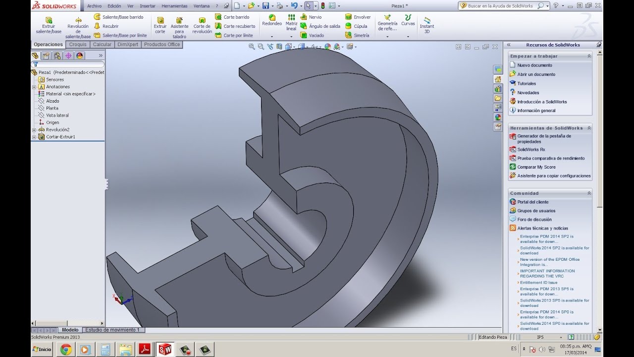This screenshot has height=357, width=634.
Task: Click the Curvas tool
Action: (408, 20)
